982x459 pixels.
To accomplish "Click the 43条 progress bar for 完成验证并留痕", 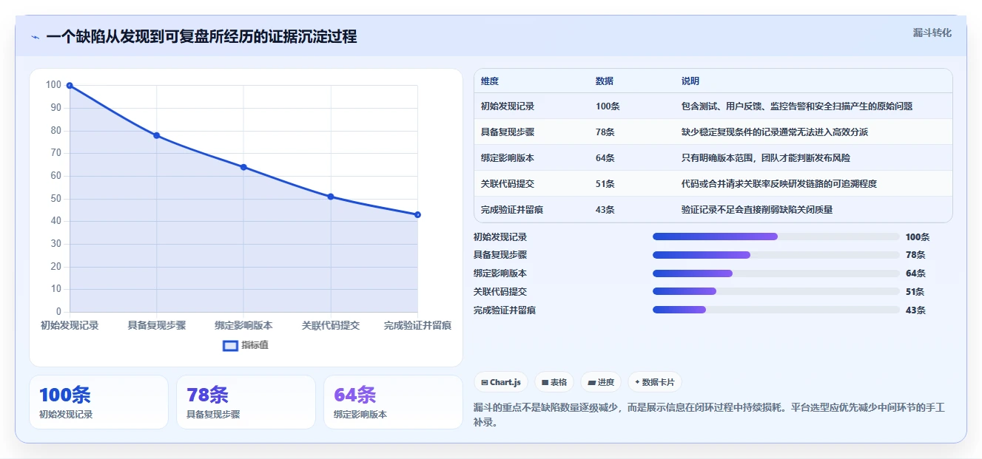I will click(x=776, y=310).
